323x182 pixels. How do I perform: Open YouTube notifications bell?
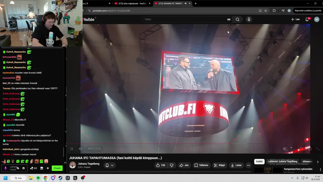click(307, 19)
